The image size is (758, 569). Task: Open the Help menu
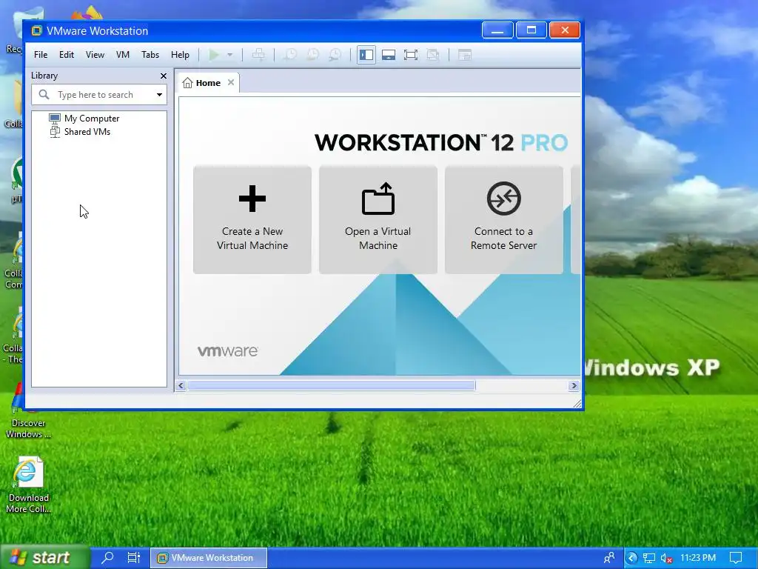180,55
